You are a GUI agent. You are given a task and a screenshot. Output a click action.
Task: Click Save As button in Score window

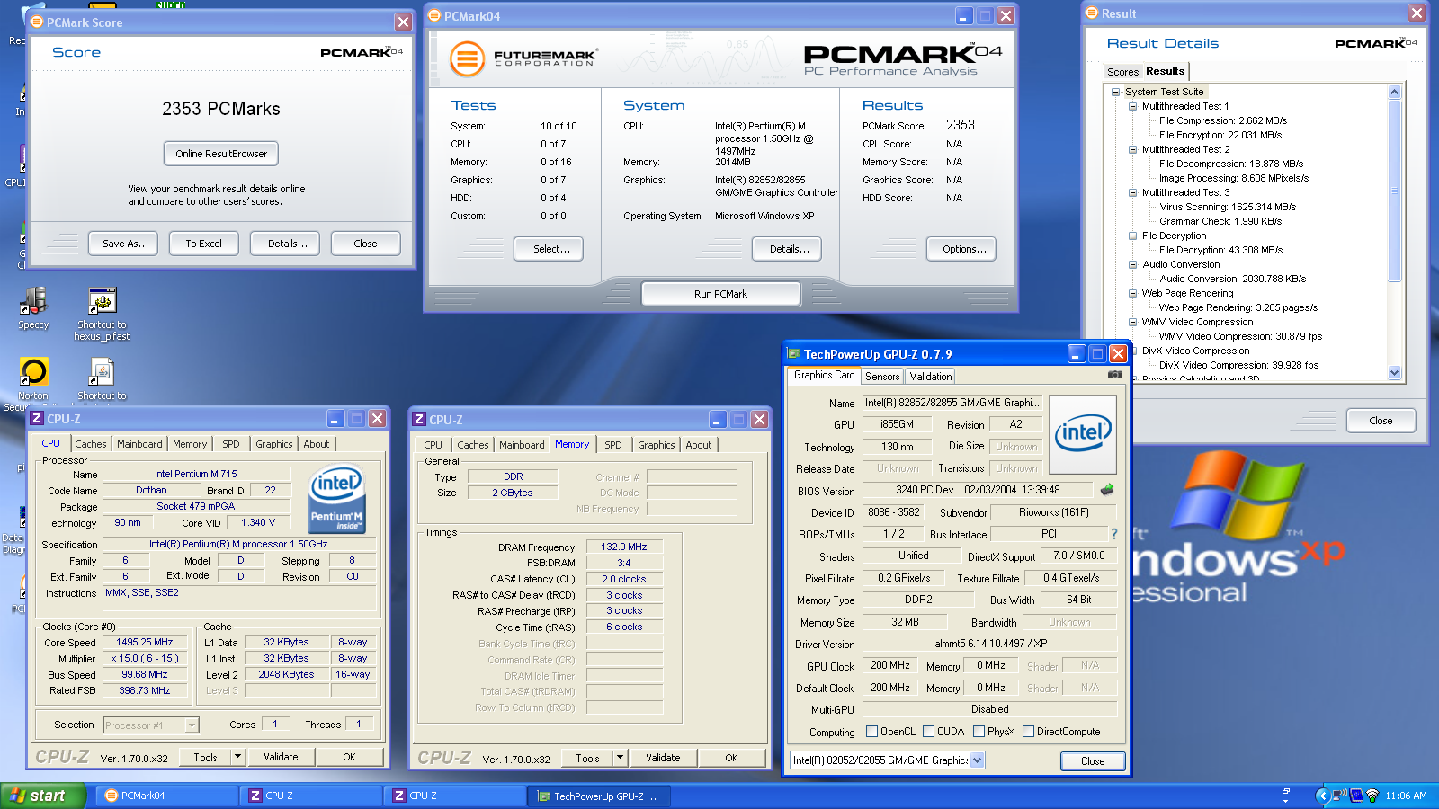pos(125,244)
